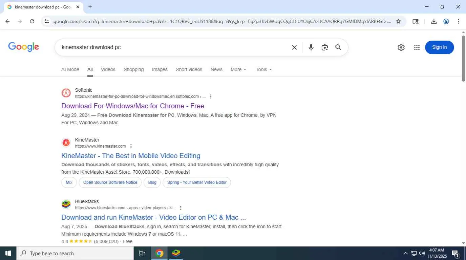
Task: Open Download For Windows/Mac for Chrome result
Action: click(133, 106)
